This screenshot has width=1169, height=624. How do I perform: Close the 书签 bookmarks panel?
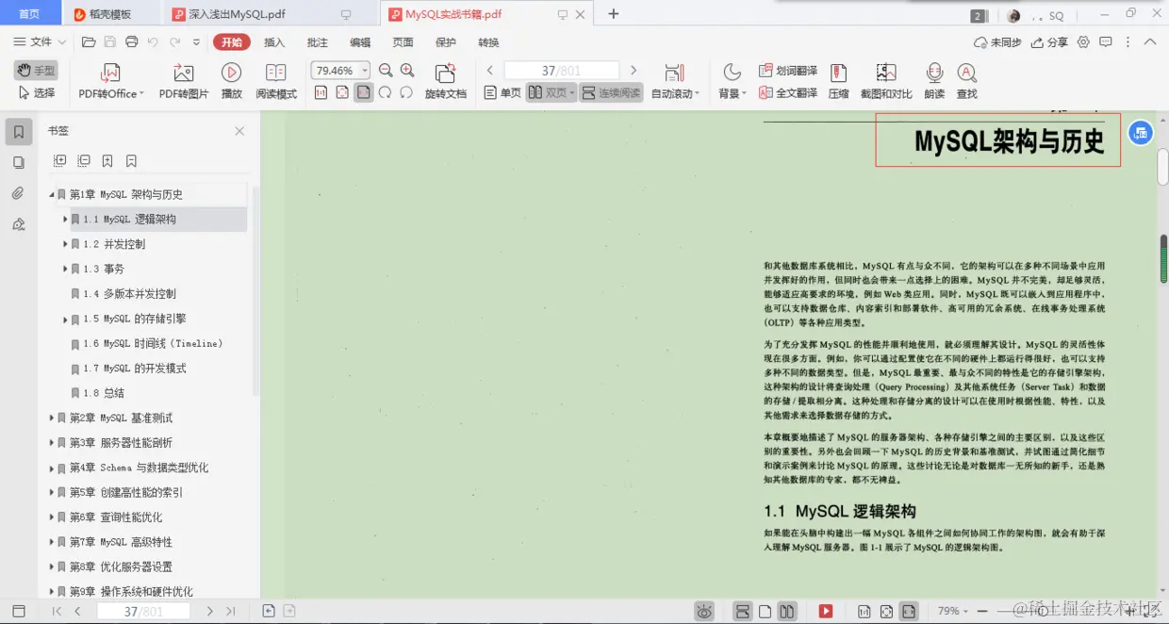point(239,131)
